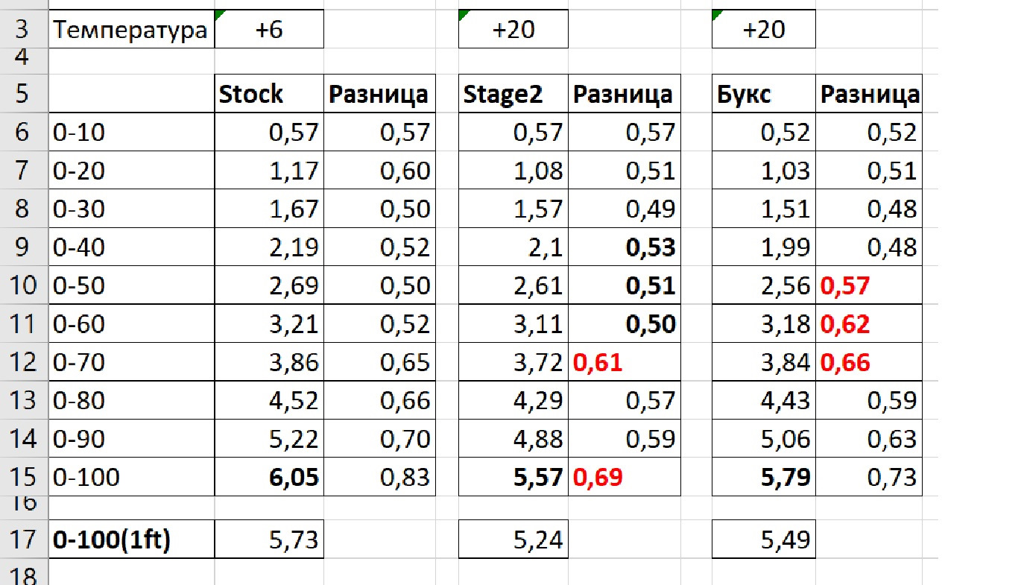The image size is (1024, 585).
Task: Select the Букс value 4,43
Action: click(x=764, y=400)
